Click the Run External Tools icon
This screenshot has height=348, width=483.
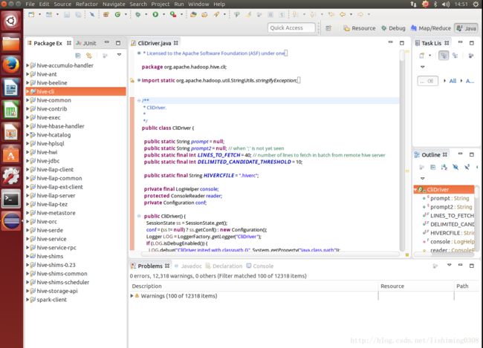[173, 14]
